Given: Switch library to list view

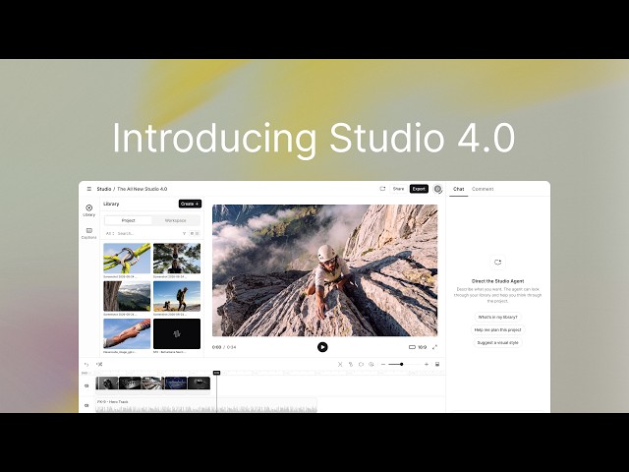Looking at the screenshot, I should (197, 233).
